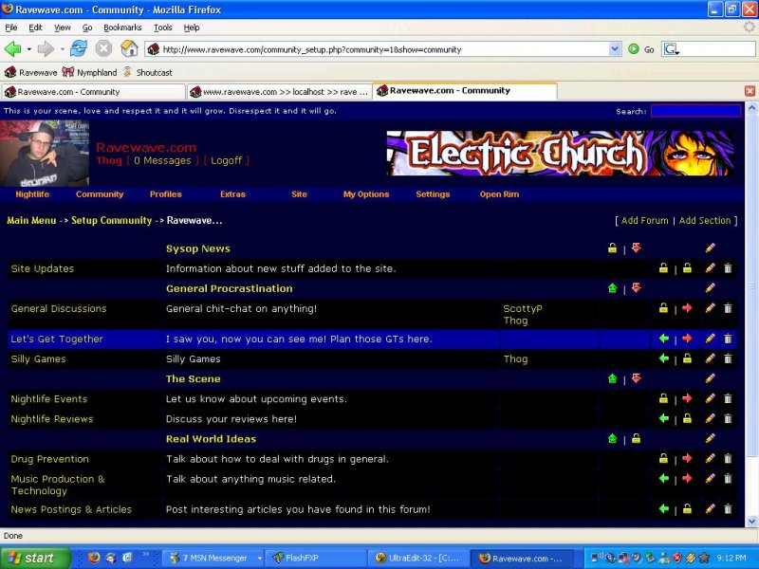Follow the Setup Community breadcrumb link

pos(111,220)
